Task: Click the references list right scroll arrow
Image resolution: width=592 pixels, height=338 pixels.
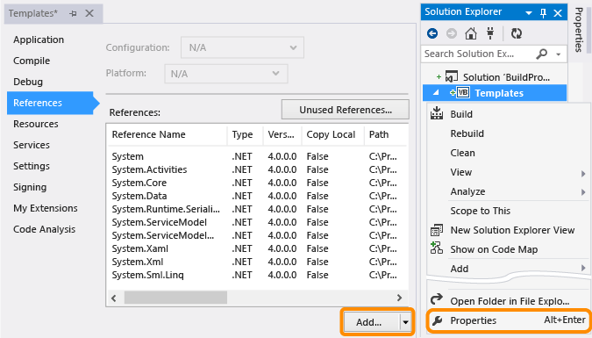Action: (x=399, y=298)
